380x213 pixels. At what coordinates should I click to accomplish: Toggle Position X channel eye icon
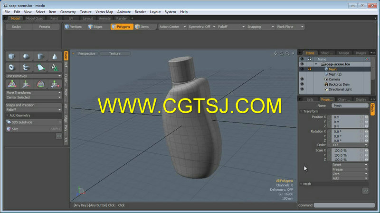(366, 117)
